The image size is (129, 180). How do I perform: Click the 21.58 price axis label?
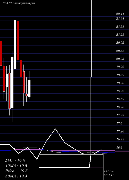120,27
